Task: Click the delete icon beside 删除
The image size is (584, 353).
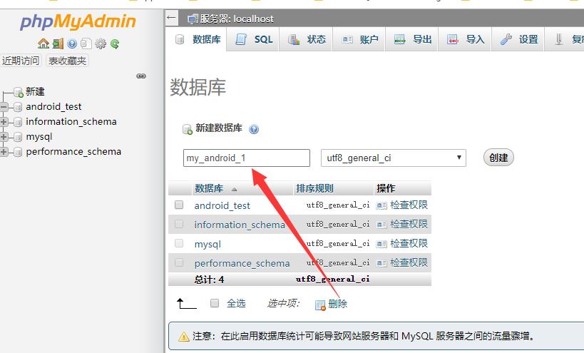Action: pyautogui.click(x=320, y=305)
